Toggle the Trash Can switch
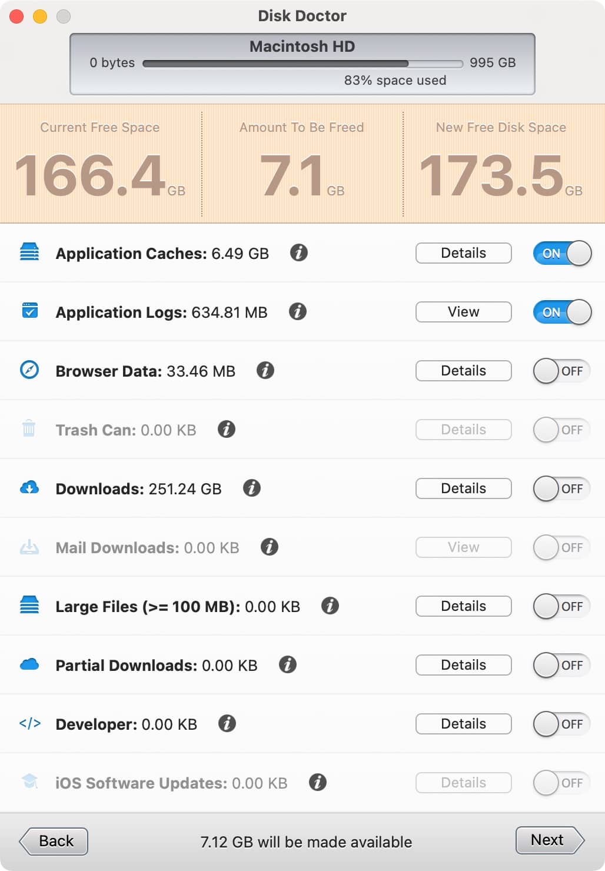This screenshot has height=871, width=605. (562, 430)
